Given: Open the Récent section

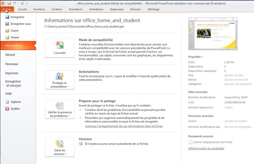Looking at the screenshot, I should (x=10, y=55).
